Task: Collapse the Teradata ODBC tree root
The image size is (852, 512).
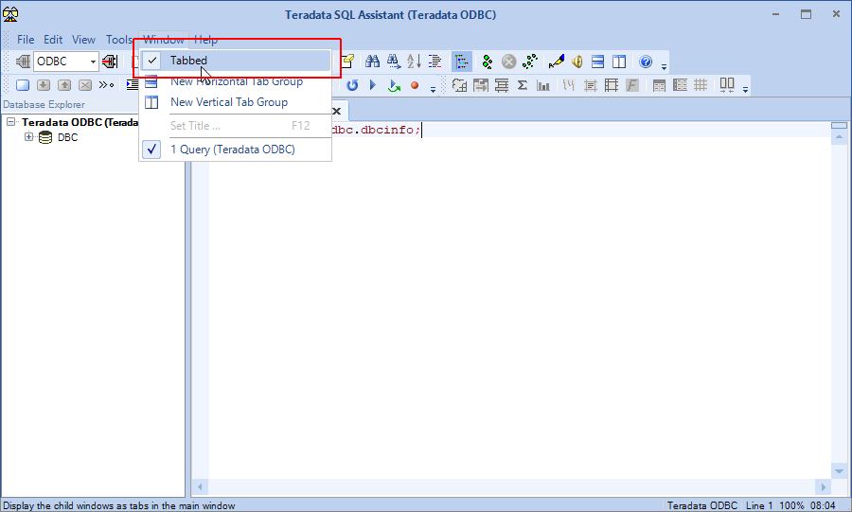Action: click(10, 122)
